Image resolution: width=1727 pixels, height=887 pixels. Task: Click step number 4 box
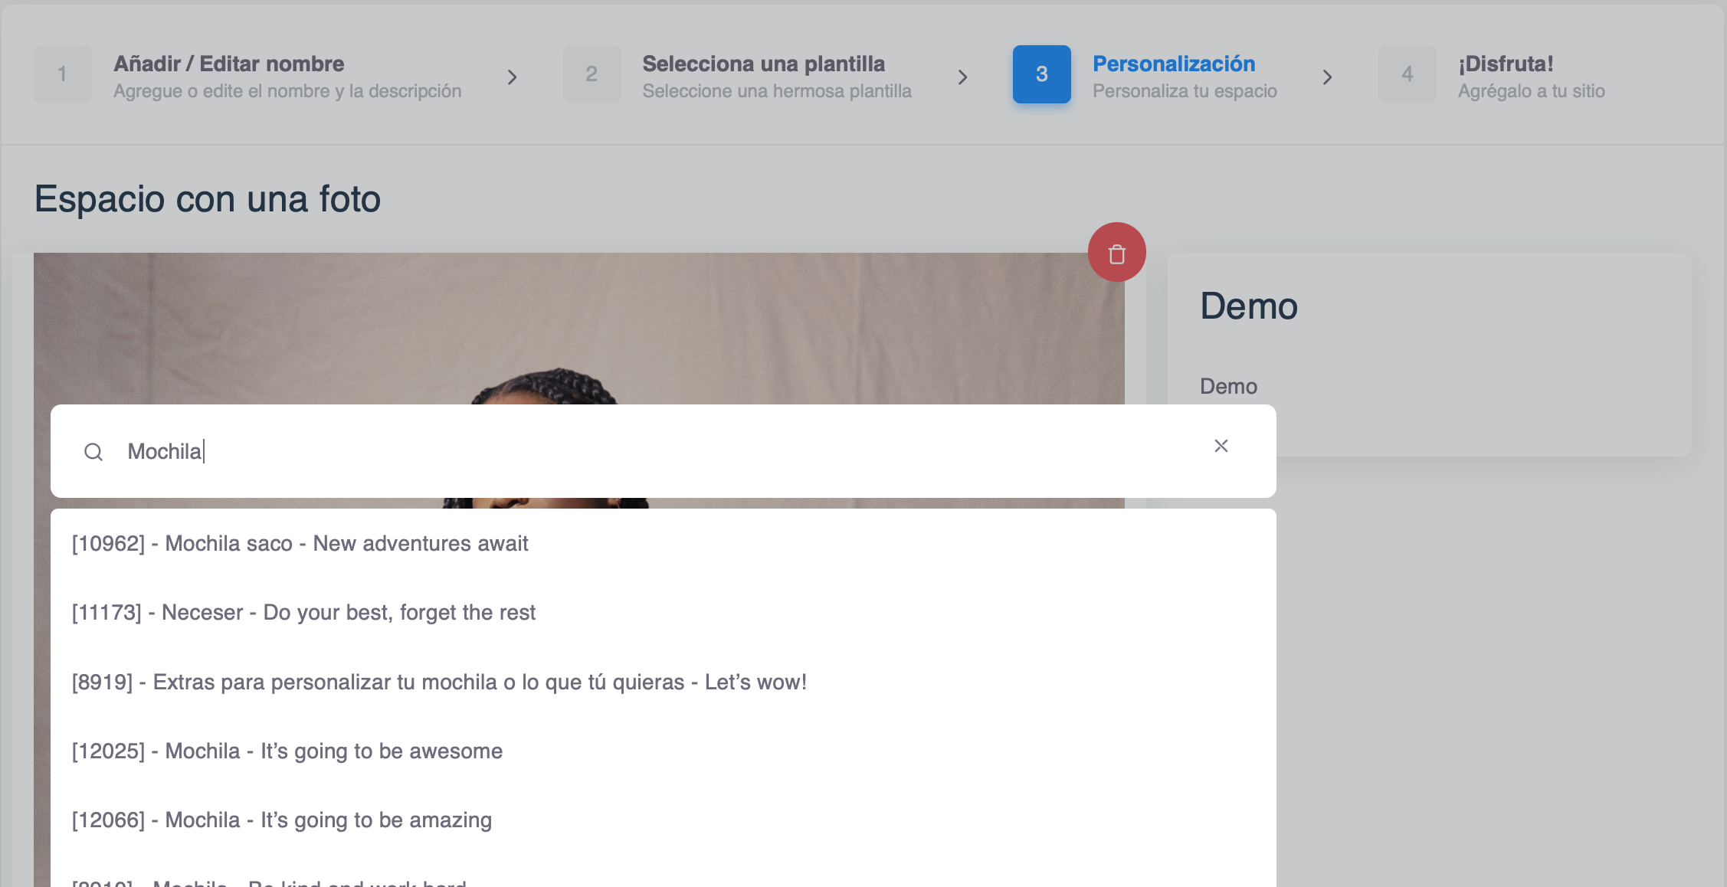[x=1407, y=74]
